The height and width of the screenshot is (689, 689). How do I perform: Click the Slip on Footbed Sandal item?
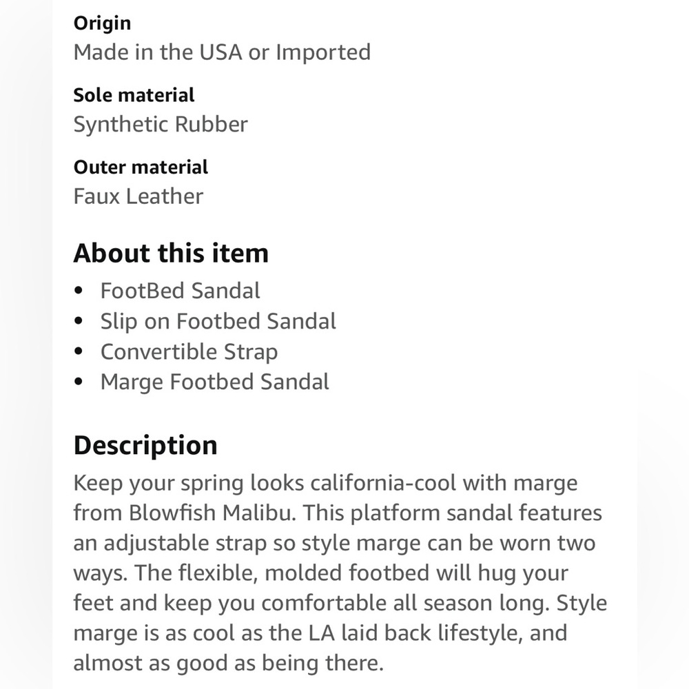[218, 321]
